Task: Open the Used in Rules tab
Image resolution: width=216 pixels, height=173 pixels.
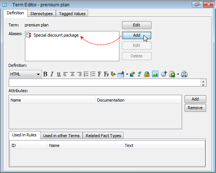Action: point(25,135)
